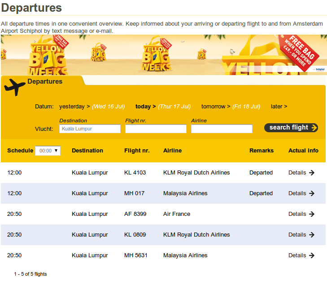Click Departed remark in MH 017 row

point(261,193)
